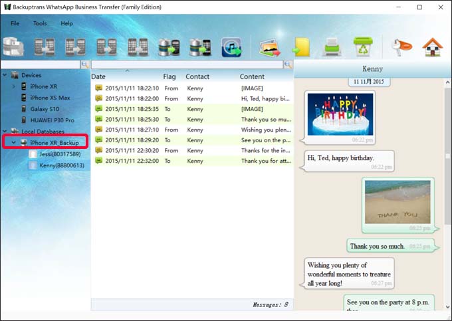Screen dimensions: 452x321
Task: Open the Help menu
Action: tap(66, 23)
